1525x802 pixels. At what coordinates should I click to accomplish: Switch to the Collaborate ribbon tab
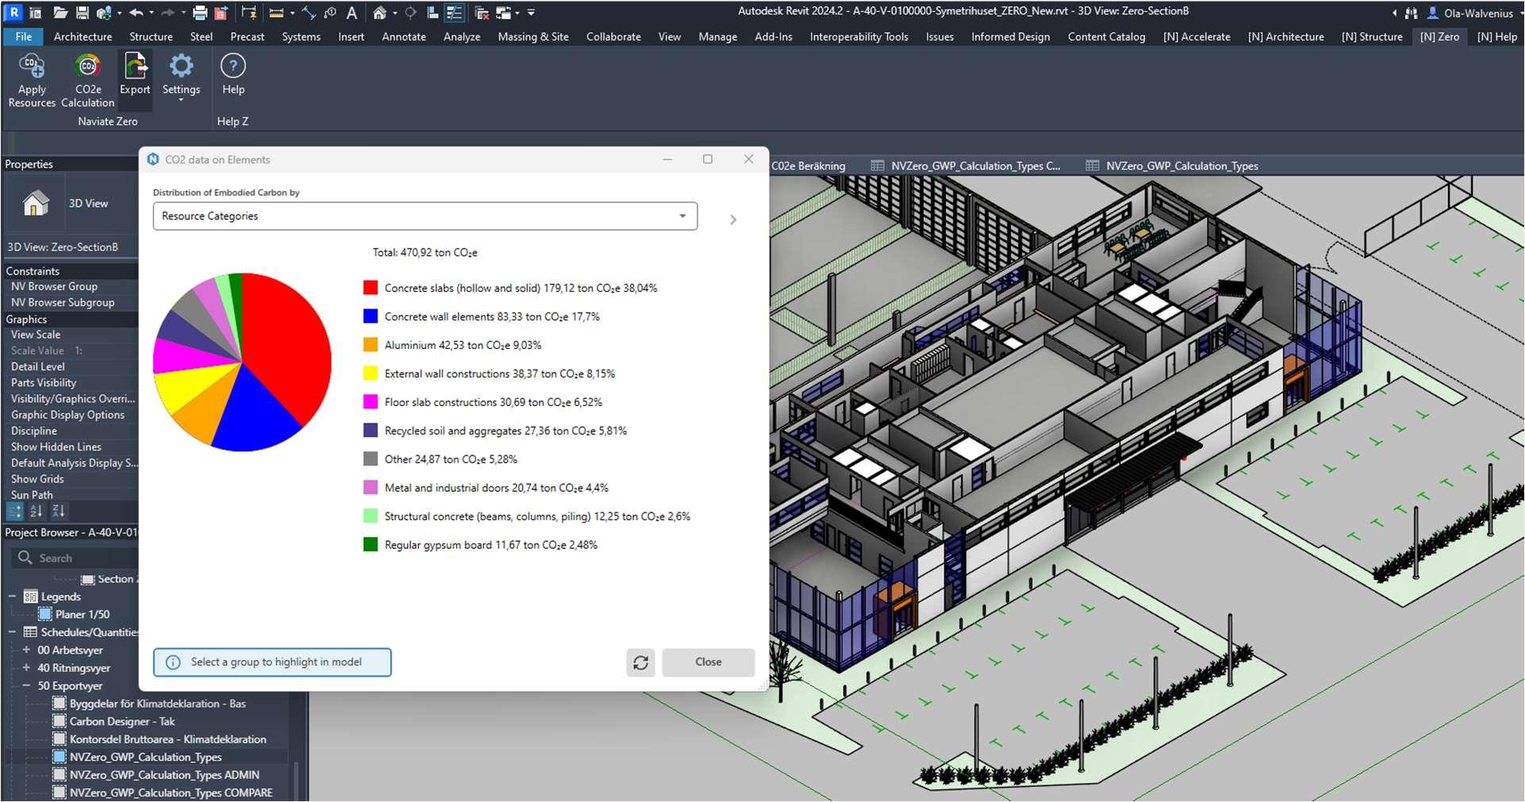pos(613,36)
